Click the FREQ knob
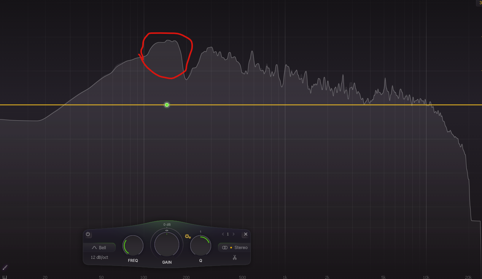This screenshot has width=482, height=279. (x=133, y=246)
